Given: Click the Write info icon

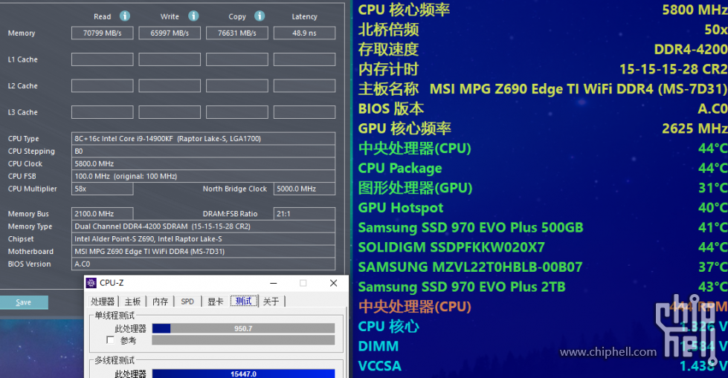Looking at the screenshot, I should [x=193, y=16].
